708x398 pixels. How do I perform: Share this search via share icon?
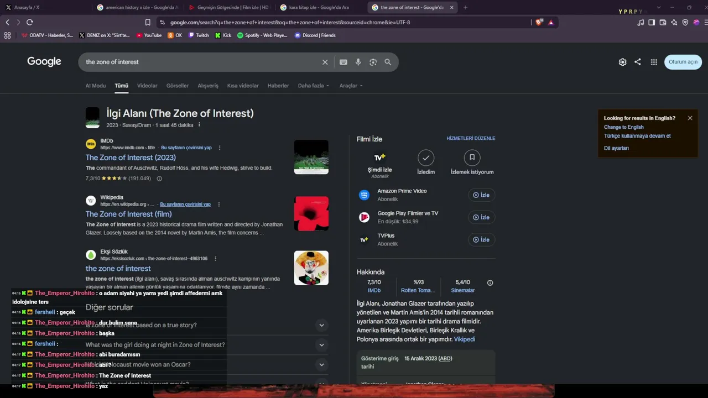coord(638,62)
